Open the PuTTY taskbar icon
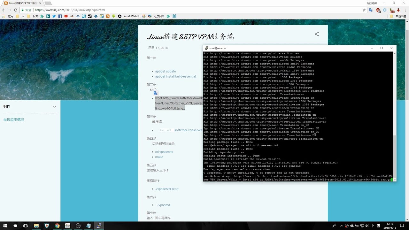The image size is (409, 230). 99,226
